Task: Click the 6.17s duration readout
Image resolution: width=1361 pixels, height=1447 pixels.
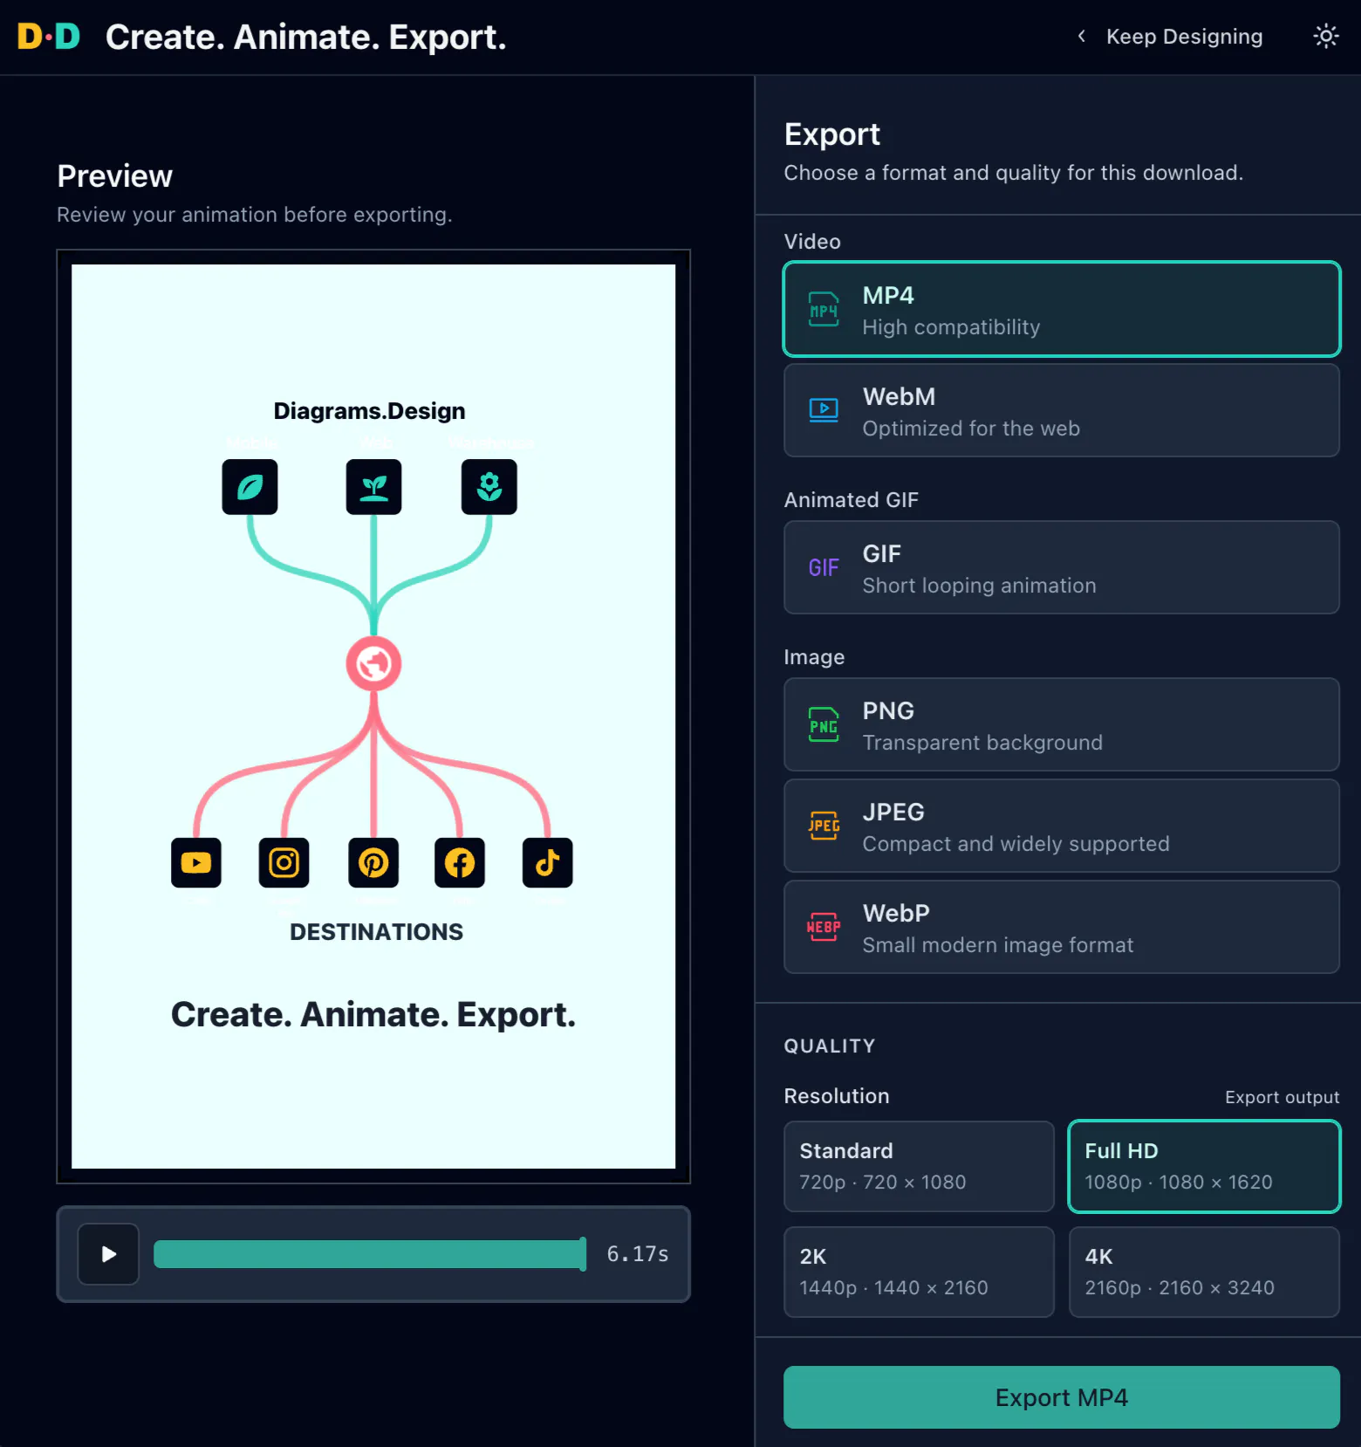Action: click(x=637, y=1254)
